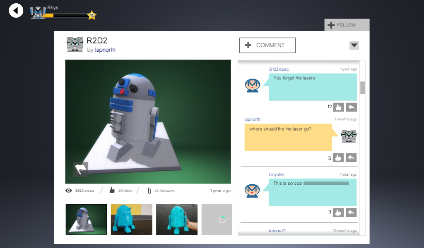Click the R2D2 design title

[x=97, y=41]
